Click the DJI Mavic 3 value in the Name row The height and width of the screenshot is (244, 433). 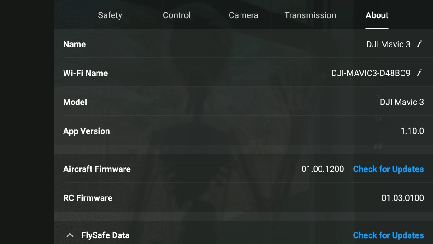tap(388, 44)
